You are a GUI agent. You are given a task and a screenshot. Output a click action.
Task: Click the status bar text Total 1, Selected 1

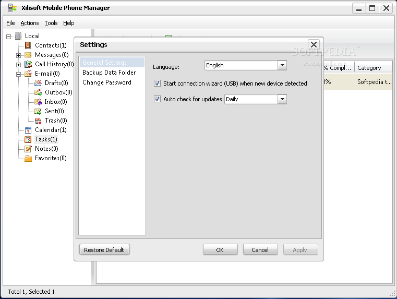pyautogui.click(x=31, y=292)
